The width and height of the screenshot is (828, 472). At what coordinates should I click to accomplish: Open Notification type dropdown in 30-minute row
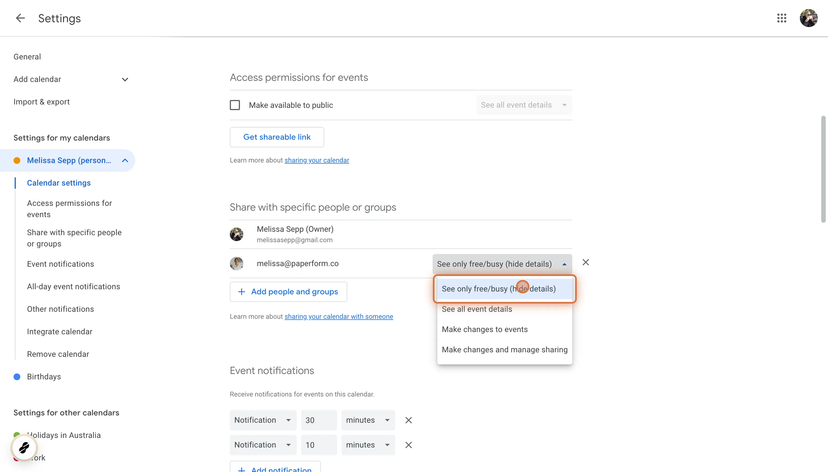[x=263, y=420]
